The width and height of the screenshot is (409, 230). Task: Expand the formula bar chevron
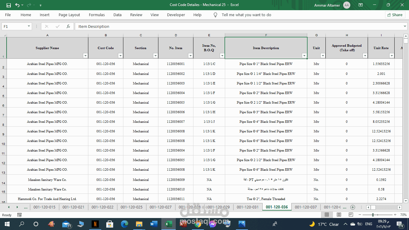(x=405, y=26)
